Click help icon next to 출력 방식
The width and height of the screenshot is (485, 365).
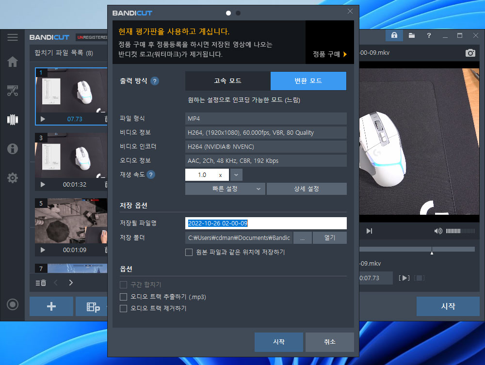click(155, 81)
